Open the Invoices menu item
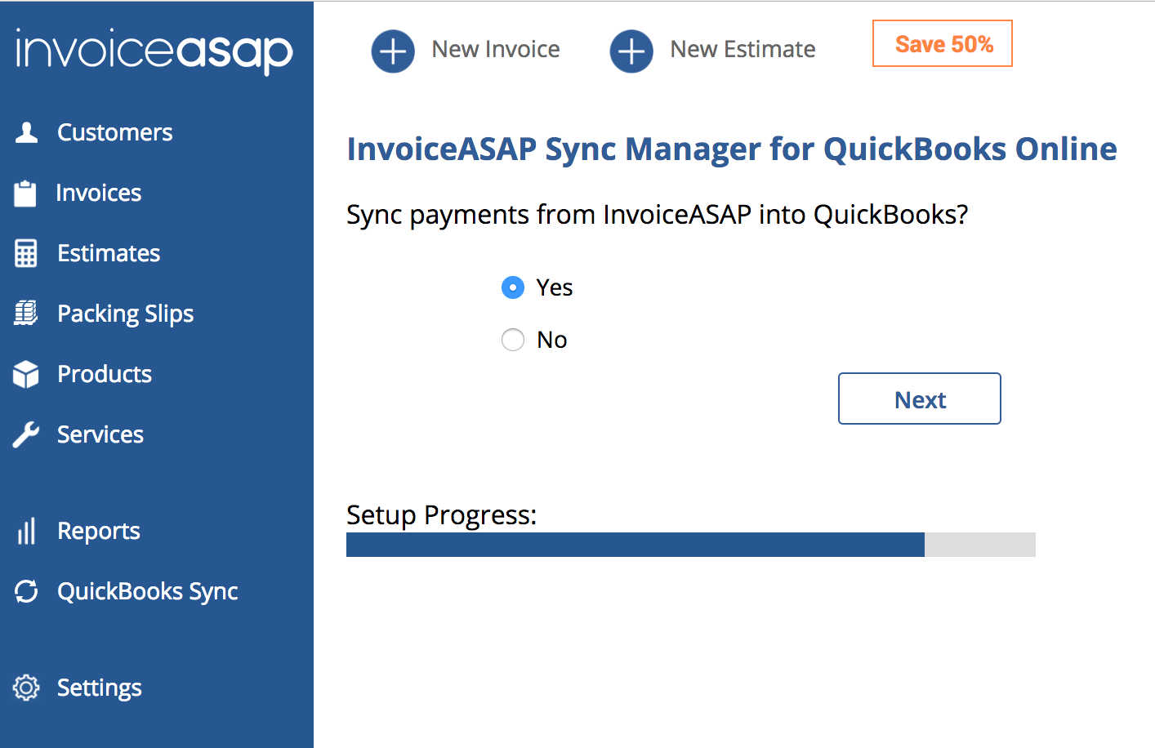The image size is (1155, 748). (x=99, y=193)
